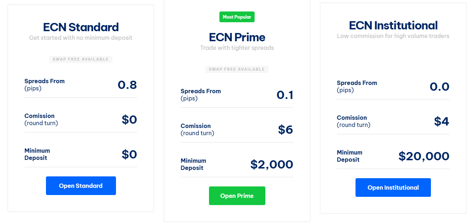Image resolution: width=474 pixels, height=223 pixels.
Task: Click the $6 commission value
Action: [285, 130]
